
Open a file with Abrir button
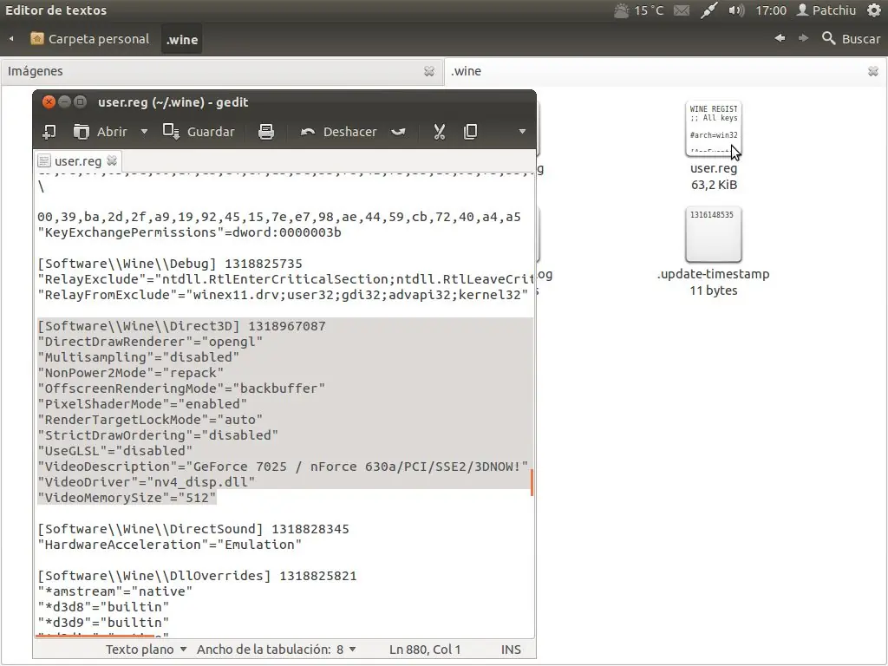click(100, 132)
